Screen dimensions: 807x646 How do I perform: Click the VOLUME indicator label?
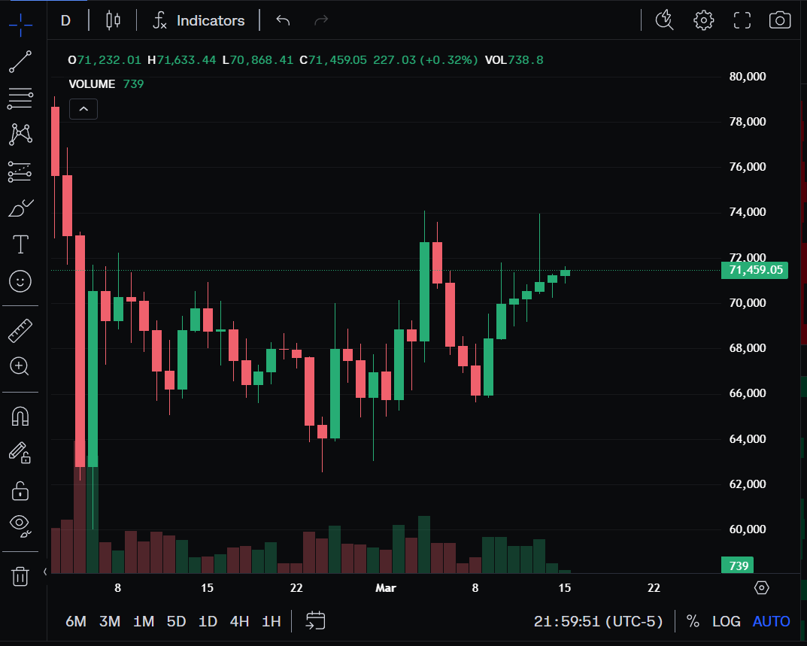(x=92, y=84)
